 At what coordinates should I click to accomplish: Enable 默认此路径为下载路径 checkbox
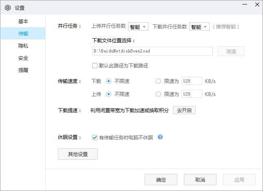[x=95, y=65]
